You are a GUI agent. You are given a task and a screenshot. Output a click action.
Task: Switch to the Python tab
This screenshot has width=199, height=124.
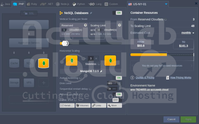[x=79, y=4]
